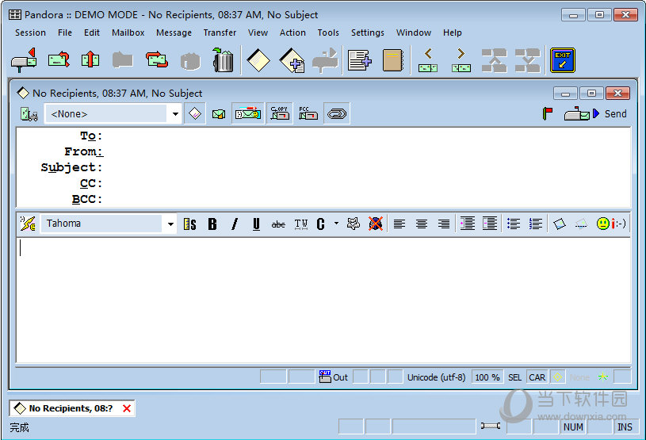
Task: Go to previous message arrow icon
Action: pos(428,60)
